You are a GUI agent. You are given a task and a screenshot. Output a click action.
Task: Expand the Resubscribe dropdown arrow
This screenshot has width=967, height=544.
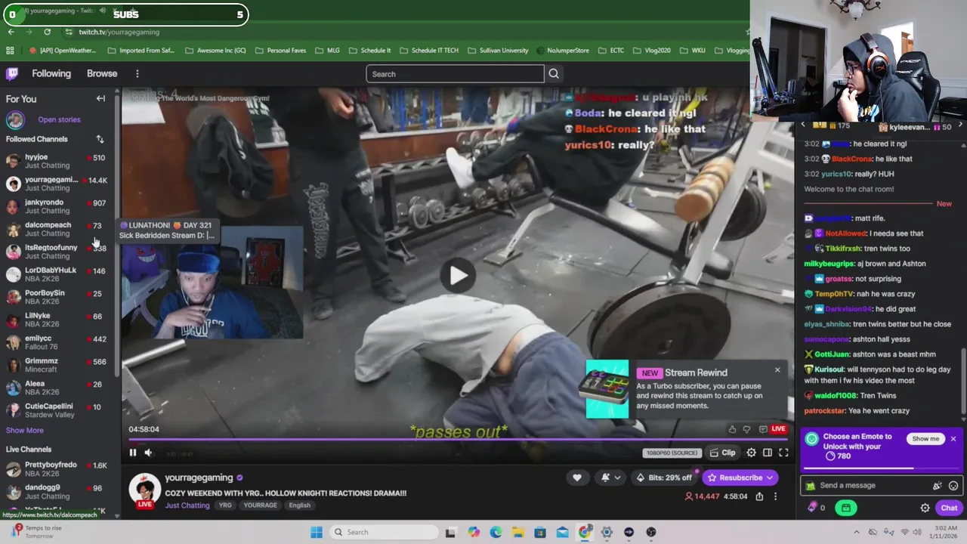pyautogui.click(x=770, y=478)
